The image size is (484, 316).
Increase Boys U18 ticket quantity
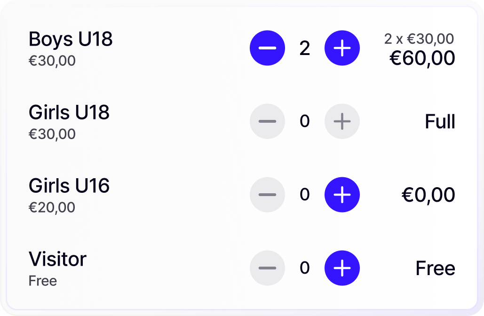[342, 47]
